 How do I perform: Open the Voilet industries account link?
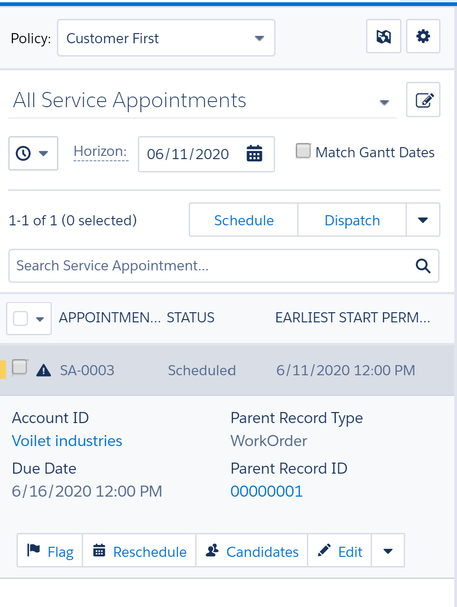pyautogui.click(x=67, y=441)
